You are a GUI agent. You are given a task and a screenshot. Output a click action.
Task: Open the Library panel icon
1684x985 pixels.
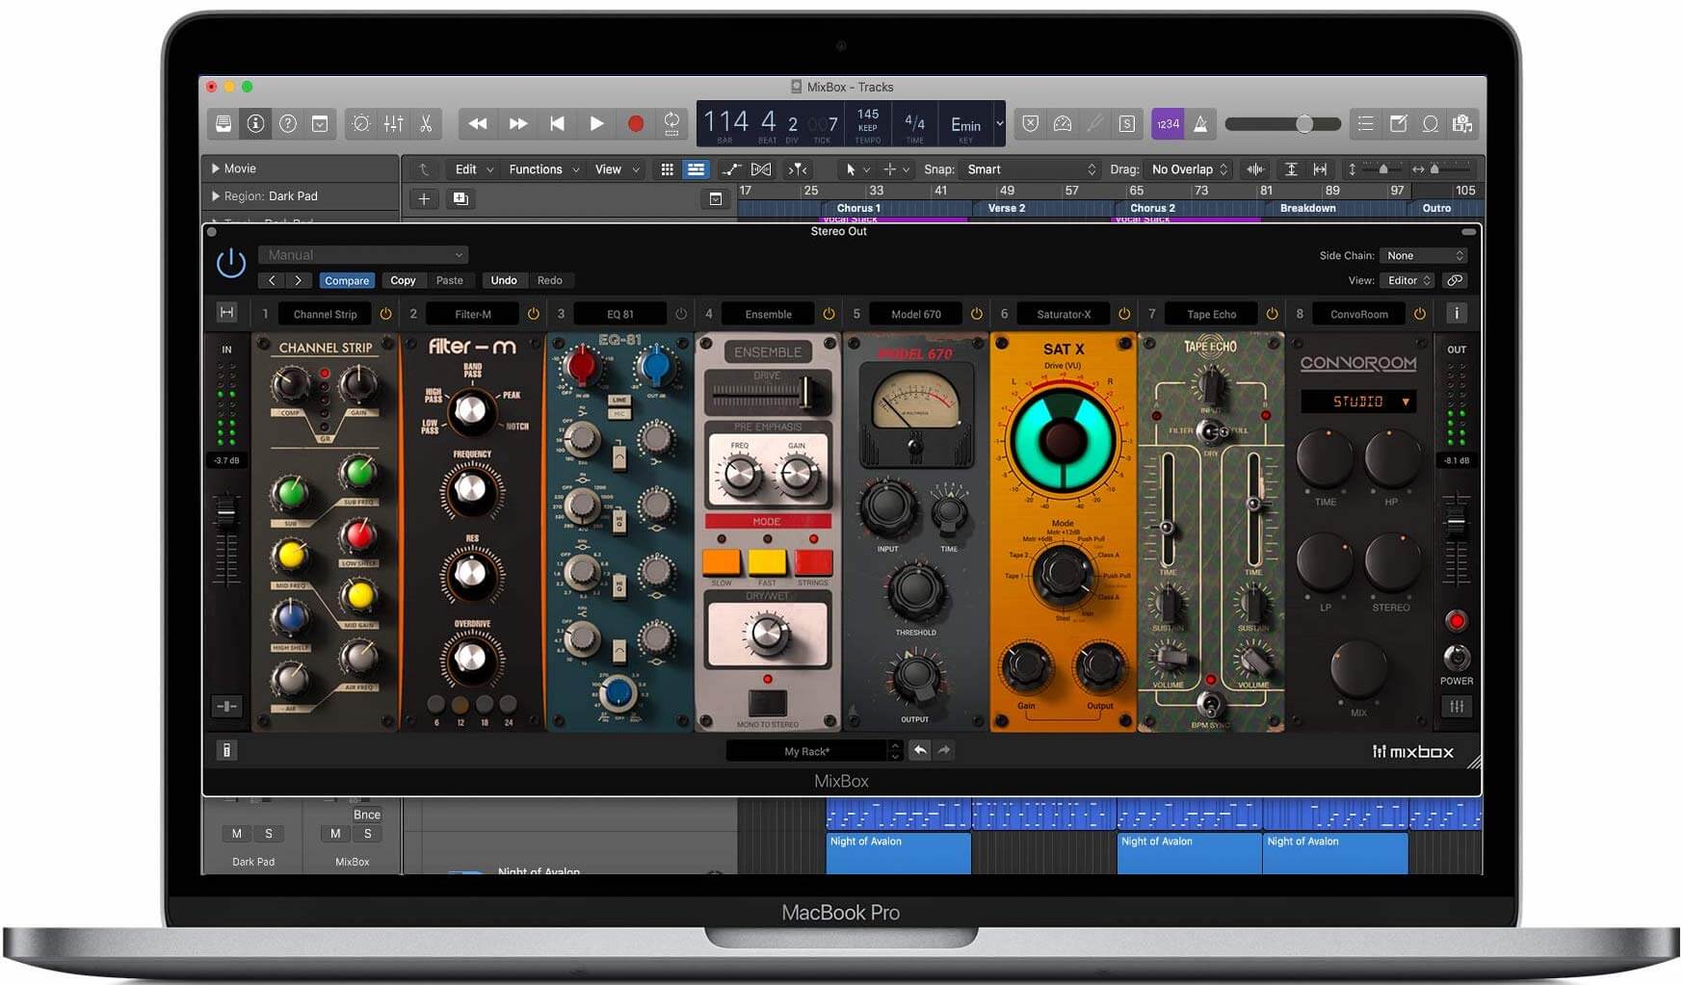224,123
